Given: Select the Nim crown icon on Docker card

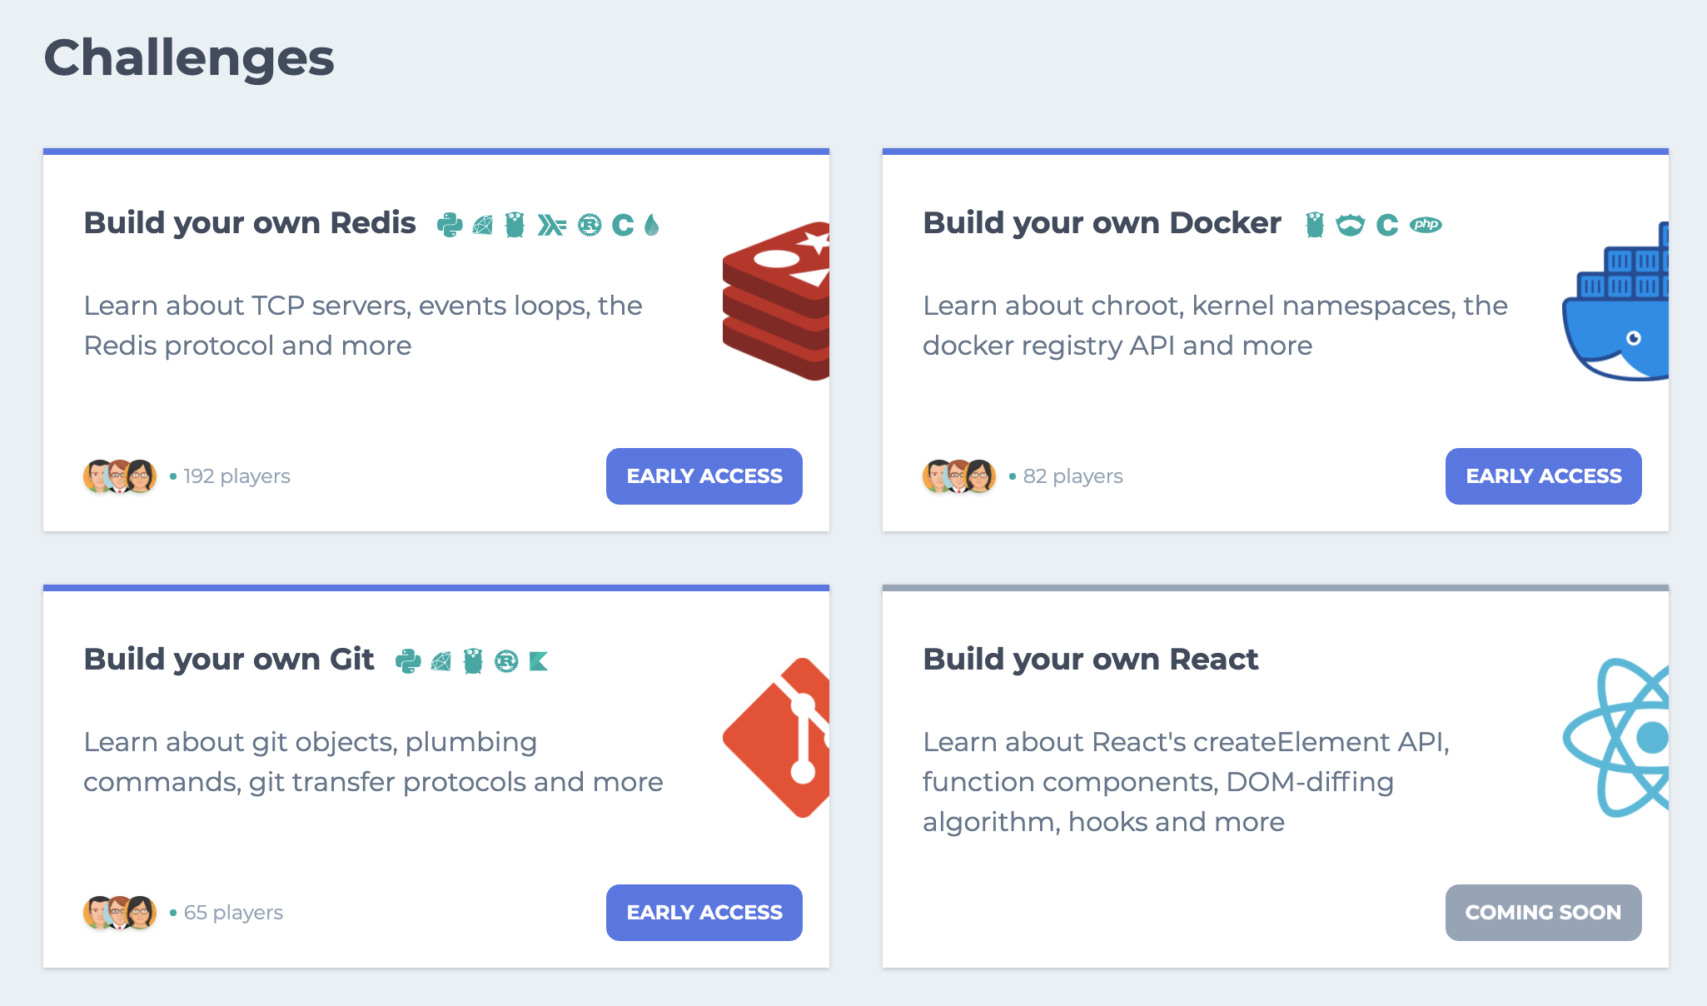Looking at the screenshot, I should [1350, 225].
